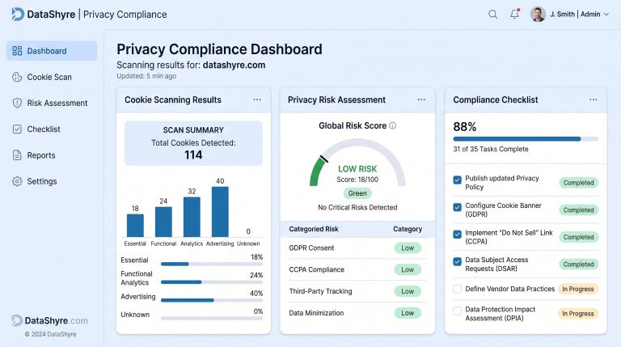Expand the J. Smith Admin account dropdown arrow

point(606,15)
